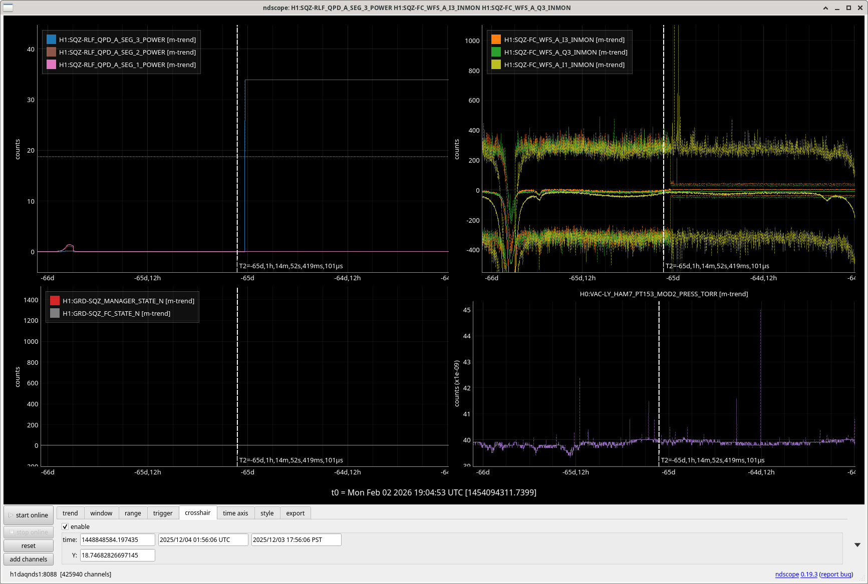Select the export tab
The image size is (868, 584).
[295, 513]
